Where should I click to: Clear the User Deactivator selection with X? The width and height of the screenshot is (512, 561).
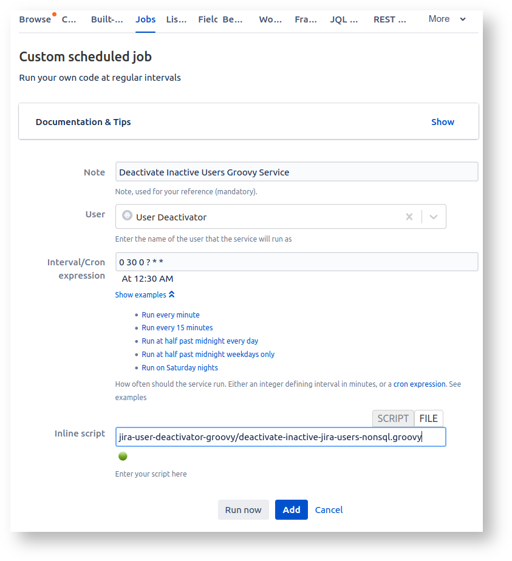409,217
